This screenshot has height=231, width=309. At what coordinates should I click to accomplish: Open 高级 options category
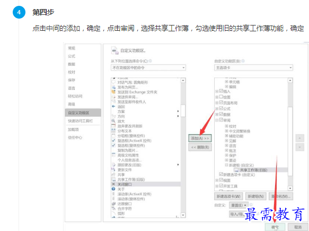click(x=72, y=104)
